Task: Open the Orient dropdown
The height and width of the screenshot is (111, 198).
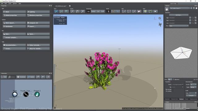Action: coord(178,84)
